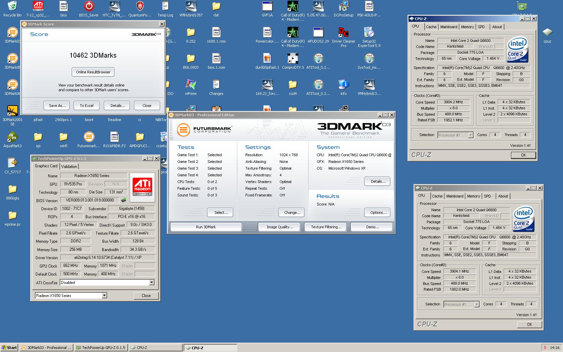
Task: Click the Image Quality... button
Action: (x=280, y=227)
